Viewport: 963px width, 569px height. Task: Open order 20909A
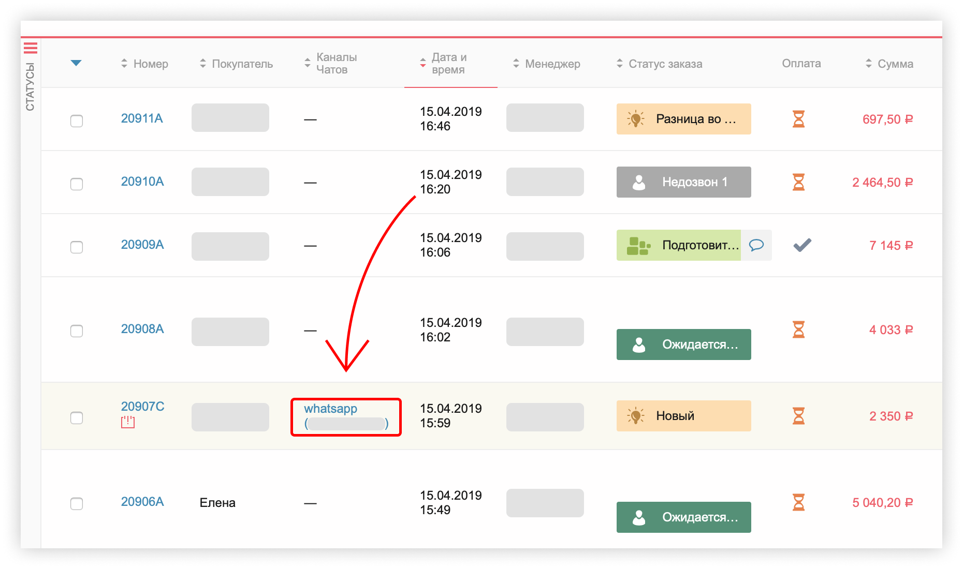click(142, 245)
